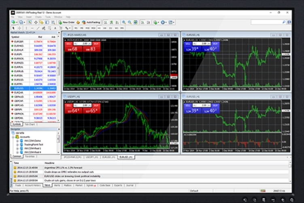Screen dimensions: 304x203
Task: Open the File menu
Action: click(x=13, y=17)
